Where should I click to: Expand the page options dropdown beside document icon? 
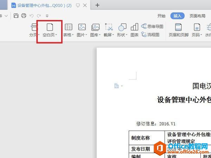[122, 86]
